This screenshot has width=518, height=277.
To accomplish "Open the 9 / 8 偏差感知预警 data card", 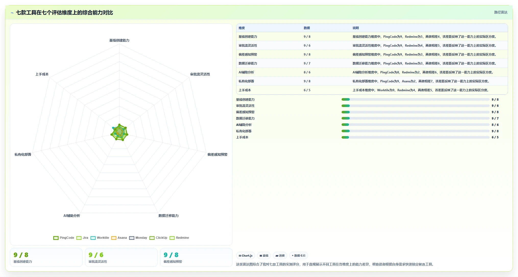I will pyautogui.click(x=196, y=257).
